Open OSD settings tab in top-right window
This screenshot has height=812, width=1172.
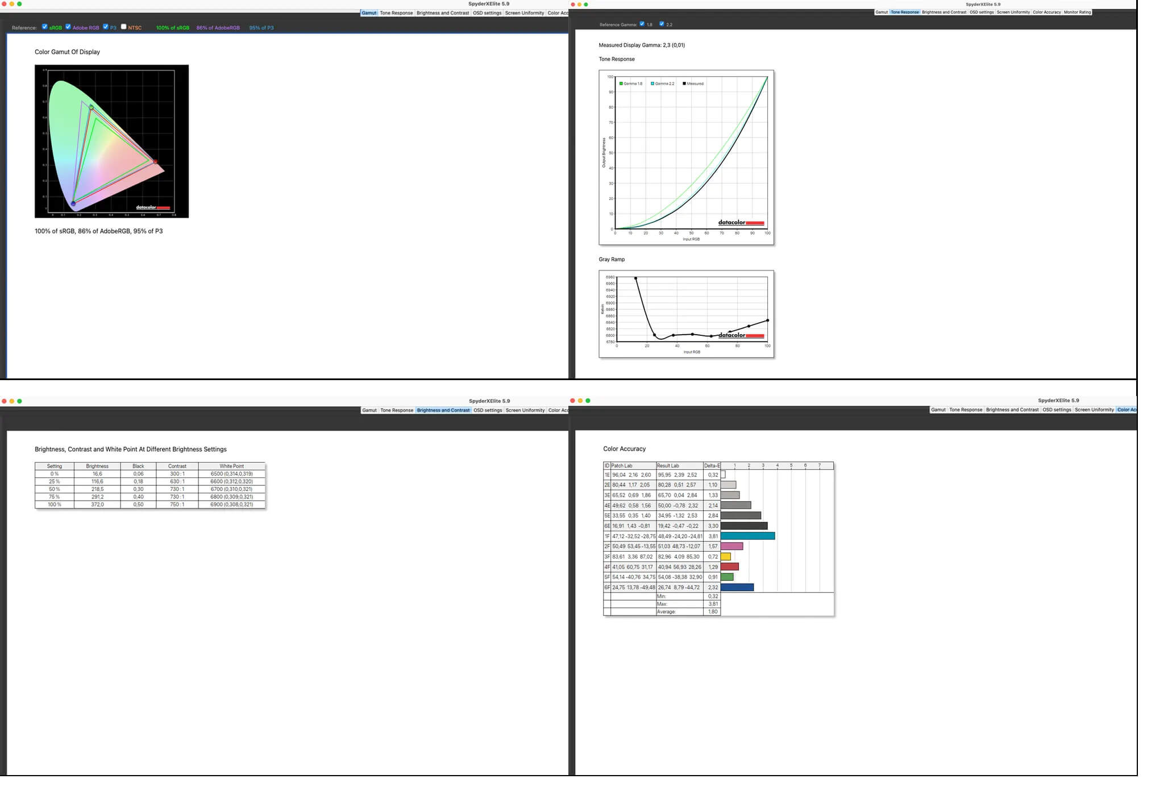(982, 12)
